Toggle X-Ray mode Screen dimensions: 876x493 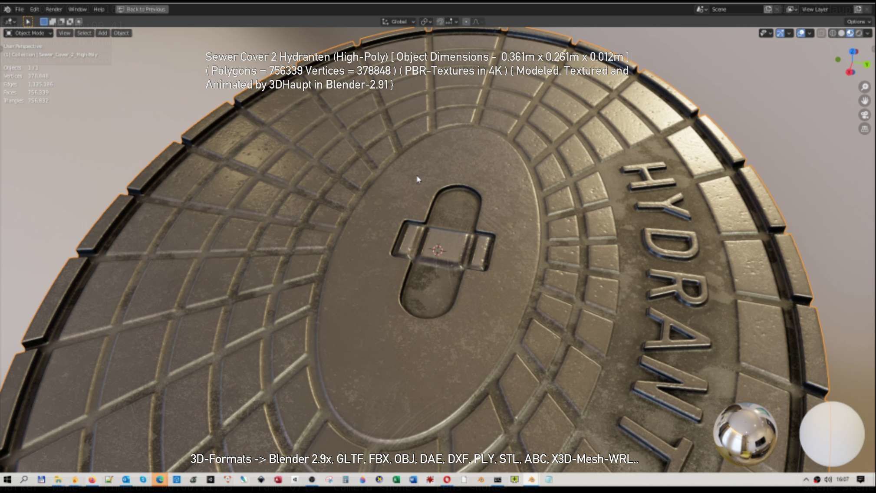pos(821,33)
